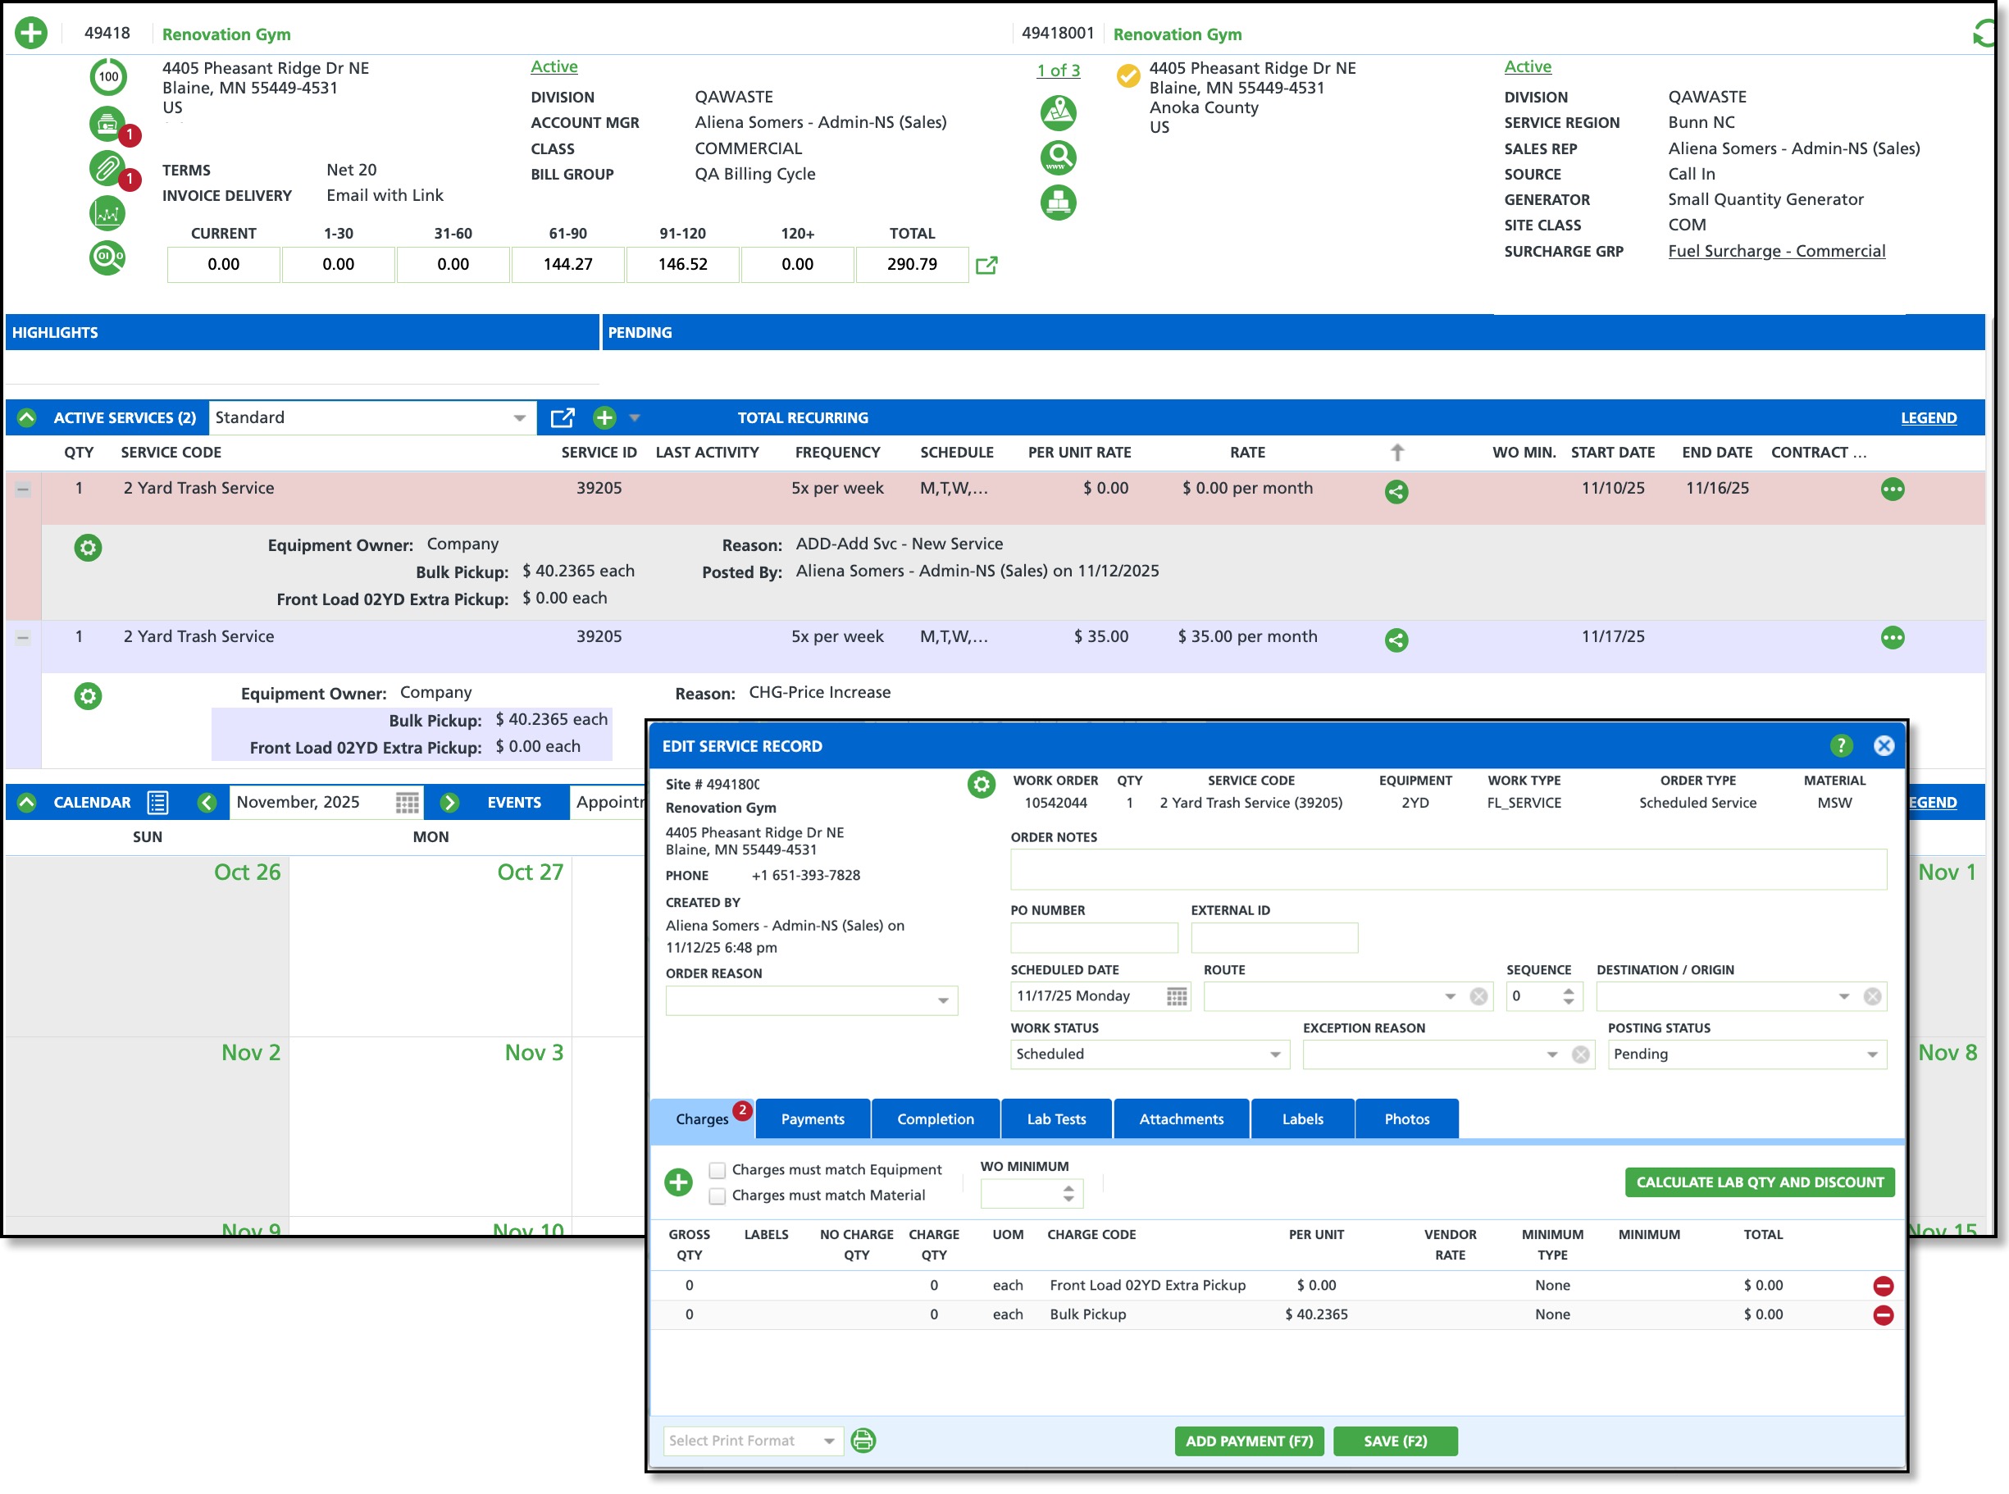Enable Charges must match Material
Image resolution: width=2009 pixels, height=1494 pixels.
(x=717, y=1196)
